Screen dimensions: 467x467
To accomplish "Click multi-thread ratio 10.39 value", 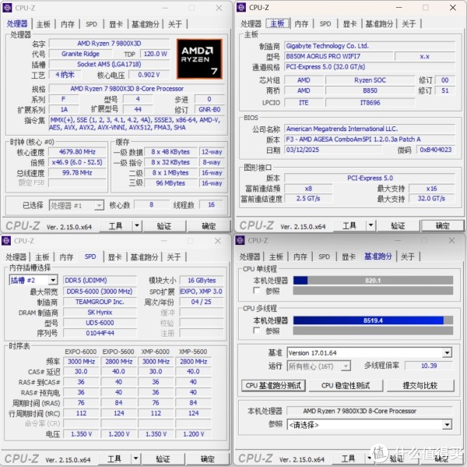I will click(x=429, y=366).
